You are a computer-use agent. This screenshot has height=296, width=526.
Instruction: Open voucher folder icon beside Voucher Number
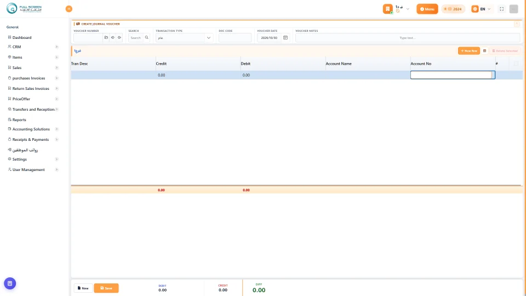click(106, 38)
